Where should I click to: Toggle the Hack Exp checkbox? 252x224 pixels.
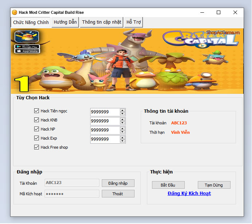point(36,138)
